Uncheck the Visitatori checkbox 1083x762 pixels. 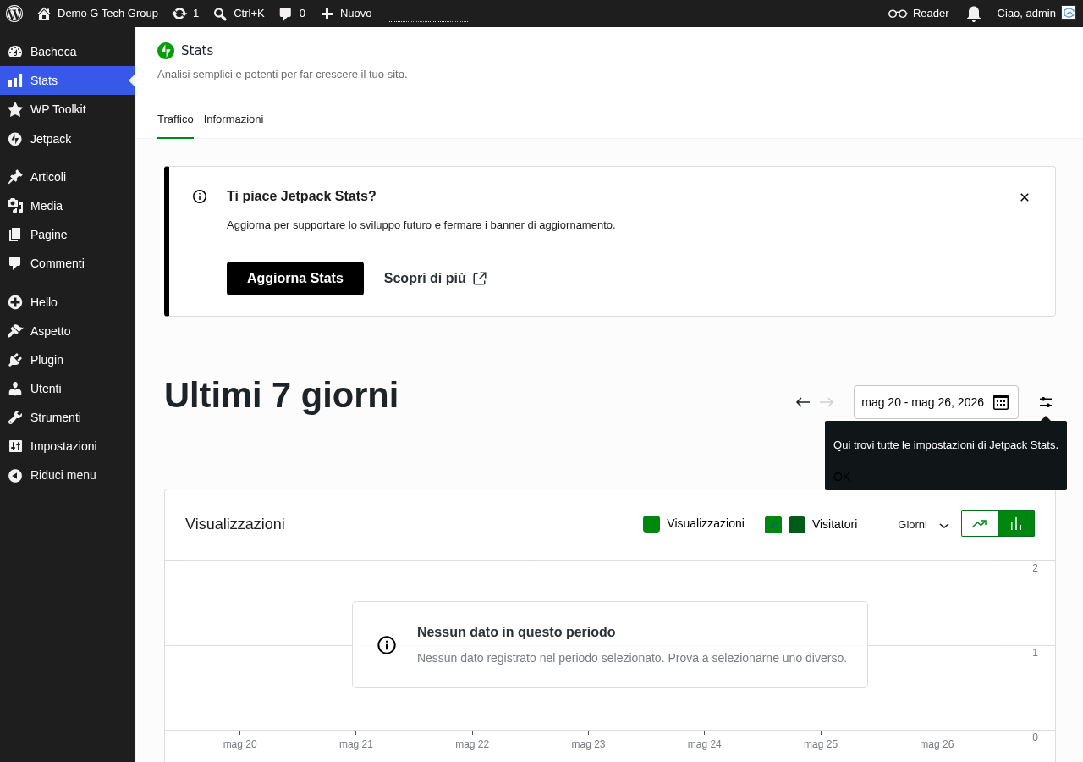click(x=773, y=525)
